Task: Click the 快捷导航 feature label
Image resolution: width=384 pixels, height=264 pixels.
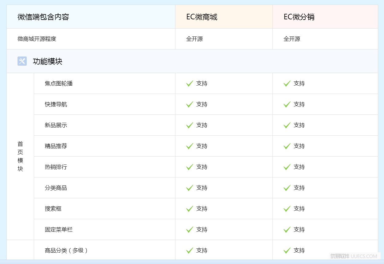Action: point(56,104)
